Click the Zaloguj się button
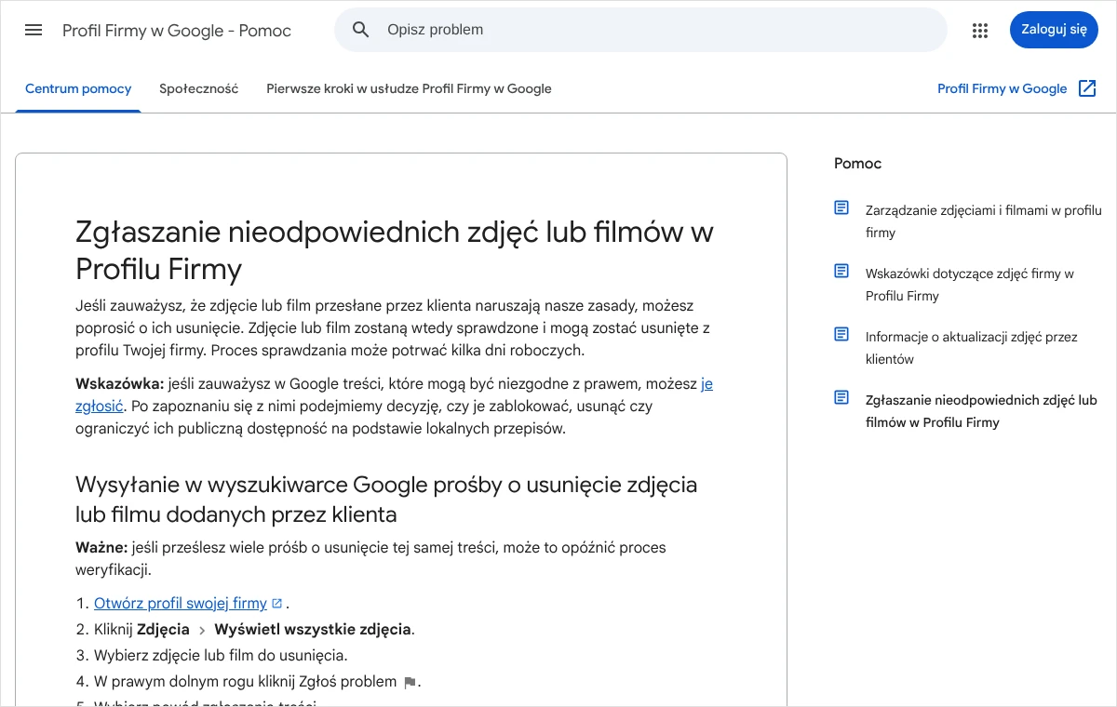 (x=1054, y=30)
